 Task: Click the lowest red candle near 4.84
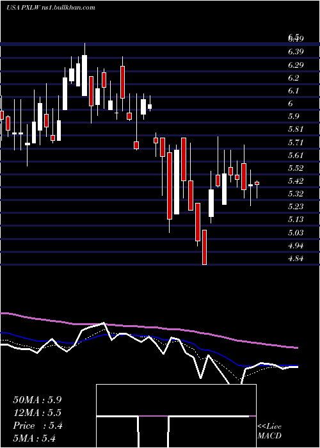pos(205,248)
